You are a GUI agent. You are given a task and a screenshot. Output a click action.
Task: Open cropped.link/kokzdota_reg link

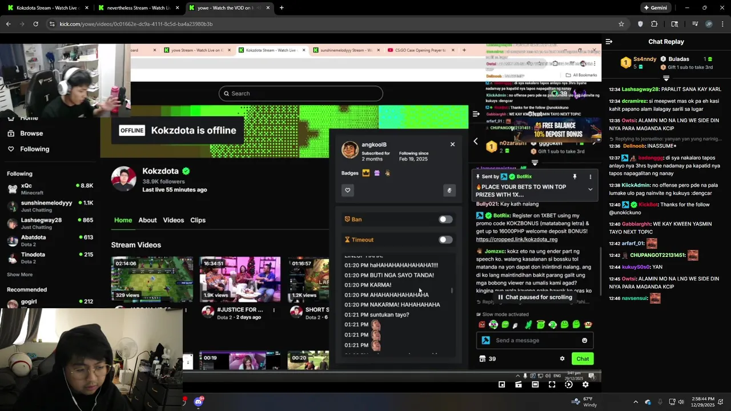[x=516, y=240]
